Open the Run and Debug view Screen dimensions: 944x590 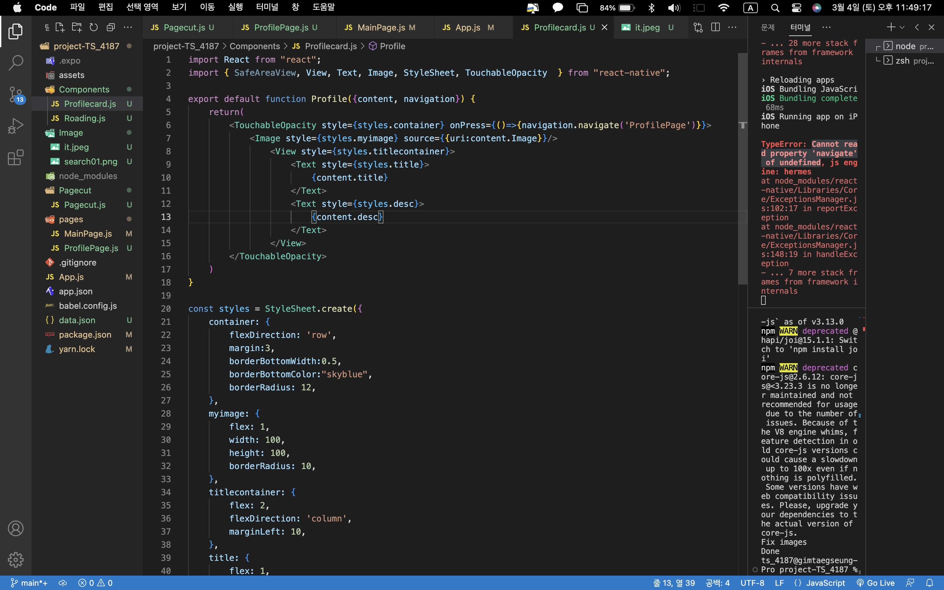tap(16, 126)
